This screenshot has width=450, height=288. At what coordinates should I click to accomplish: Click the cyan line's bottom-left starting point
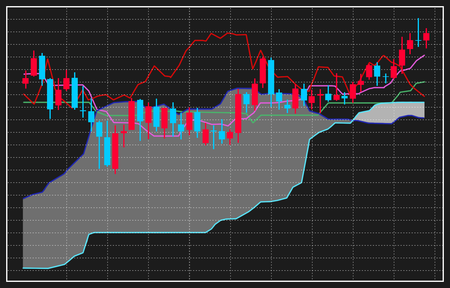24,268
